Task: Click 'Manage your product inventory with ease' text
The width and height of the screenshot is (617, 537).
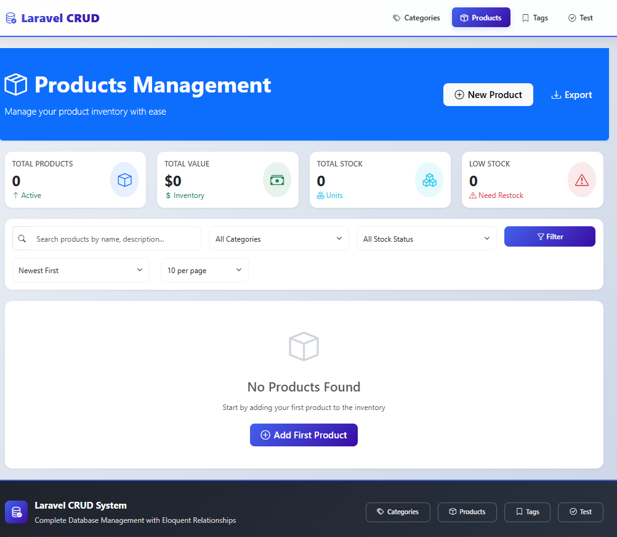Action: [86, 112]
